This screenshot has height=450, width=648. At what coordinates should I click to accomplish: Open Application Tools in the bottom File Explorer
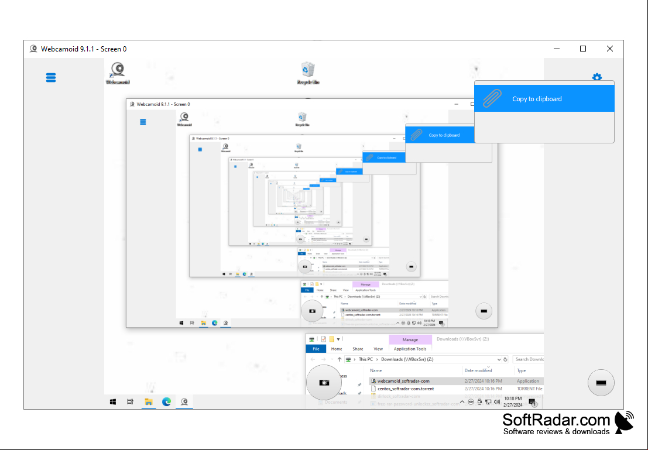(410, 349)
